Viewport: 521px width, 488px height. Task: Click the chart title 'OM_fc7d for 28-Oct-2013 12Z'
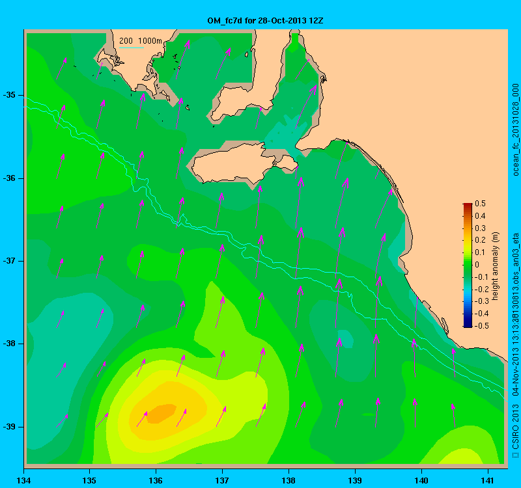click(265, 21)
